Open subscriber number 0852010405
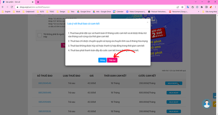This screenshot has width=218, height=115. pos(45,102)
